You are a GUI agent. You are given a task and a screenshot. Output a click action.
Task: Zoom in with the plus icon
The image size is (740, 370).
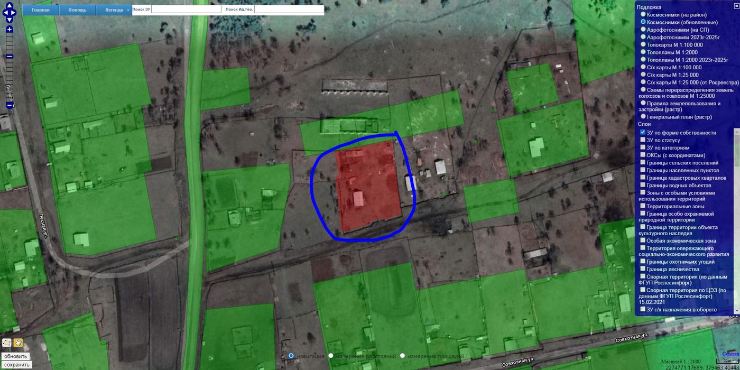[10, 30]
